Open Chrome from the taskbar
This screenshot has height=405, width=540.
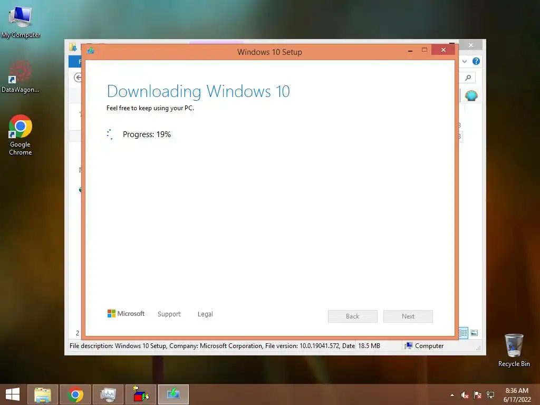tap(75, 394)
